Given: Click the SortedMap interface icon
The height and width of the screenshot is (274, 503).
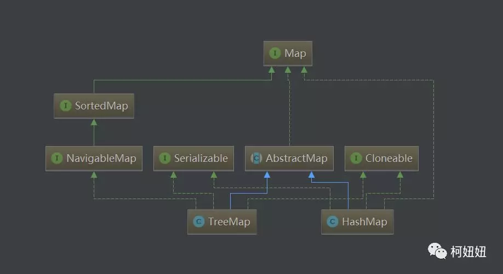Looking at the screenshot, I should (65, 106).
